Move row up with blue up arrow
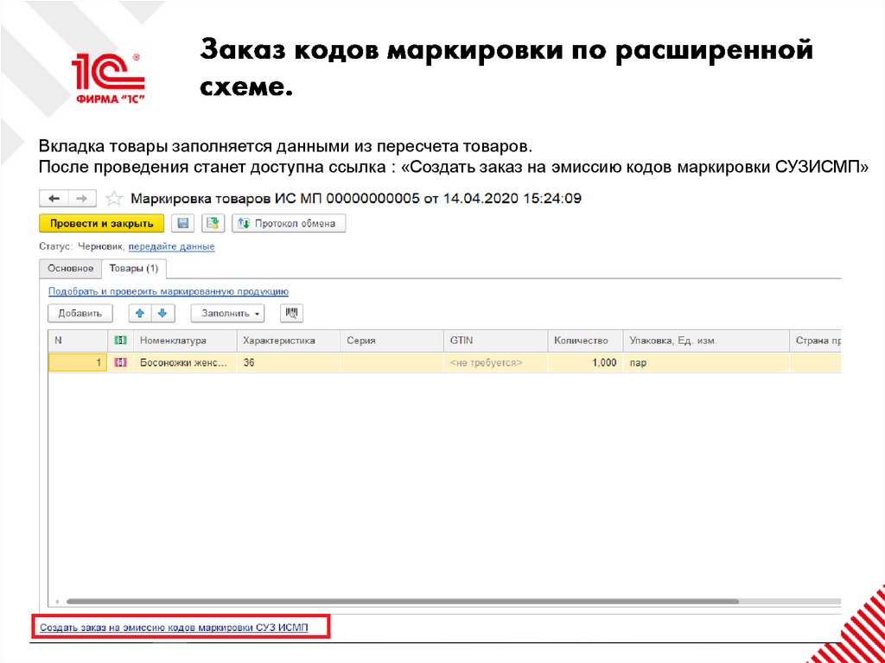Screen dimensions: 885x663 [x=140, y=313]
